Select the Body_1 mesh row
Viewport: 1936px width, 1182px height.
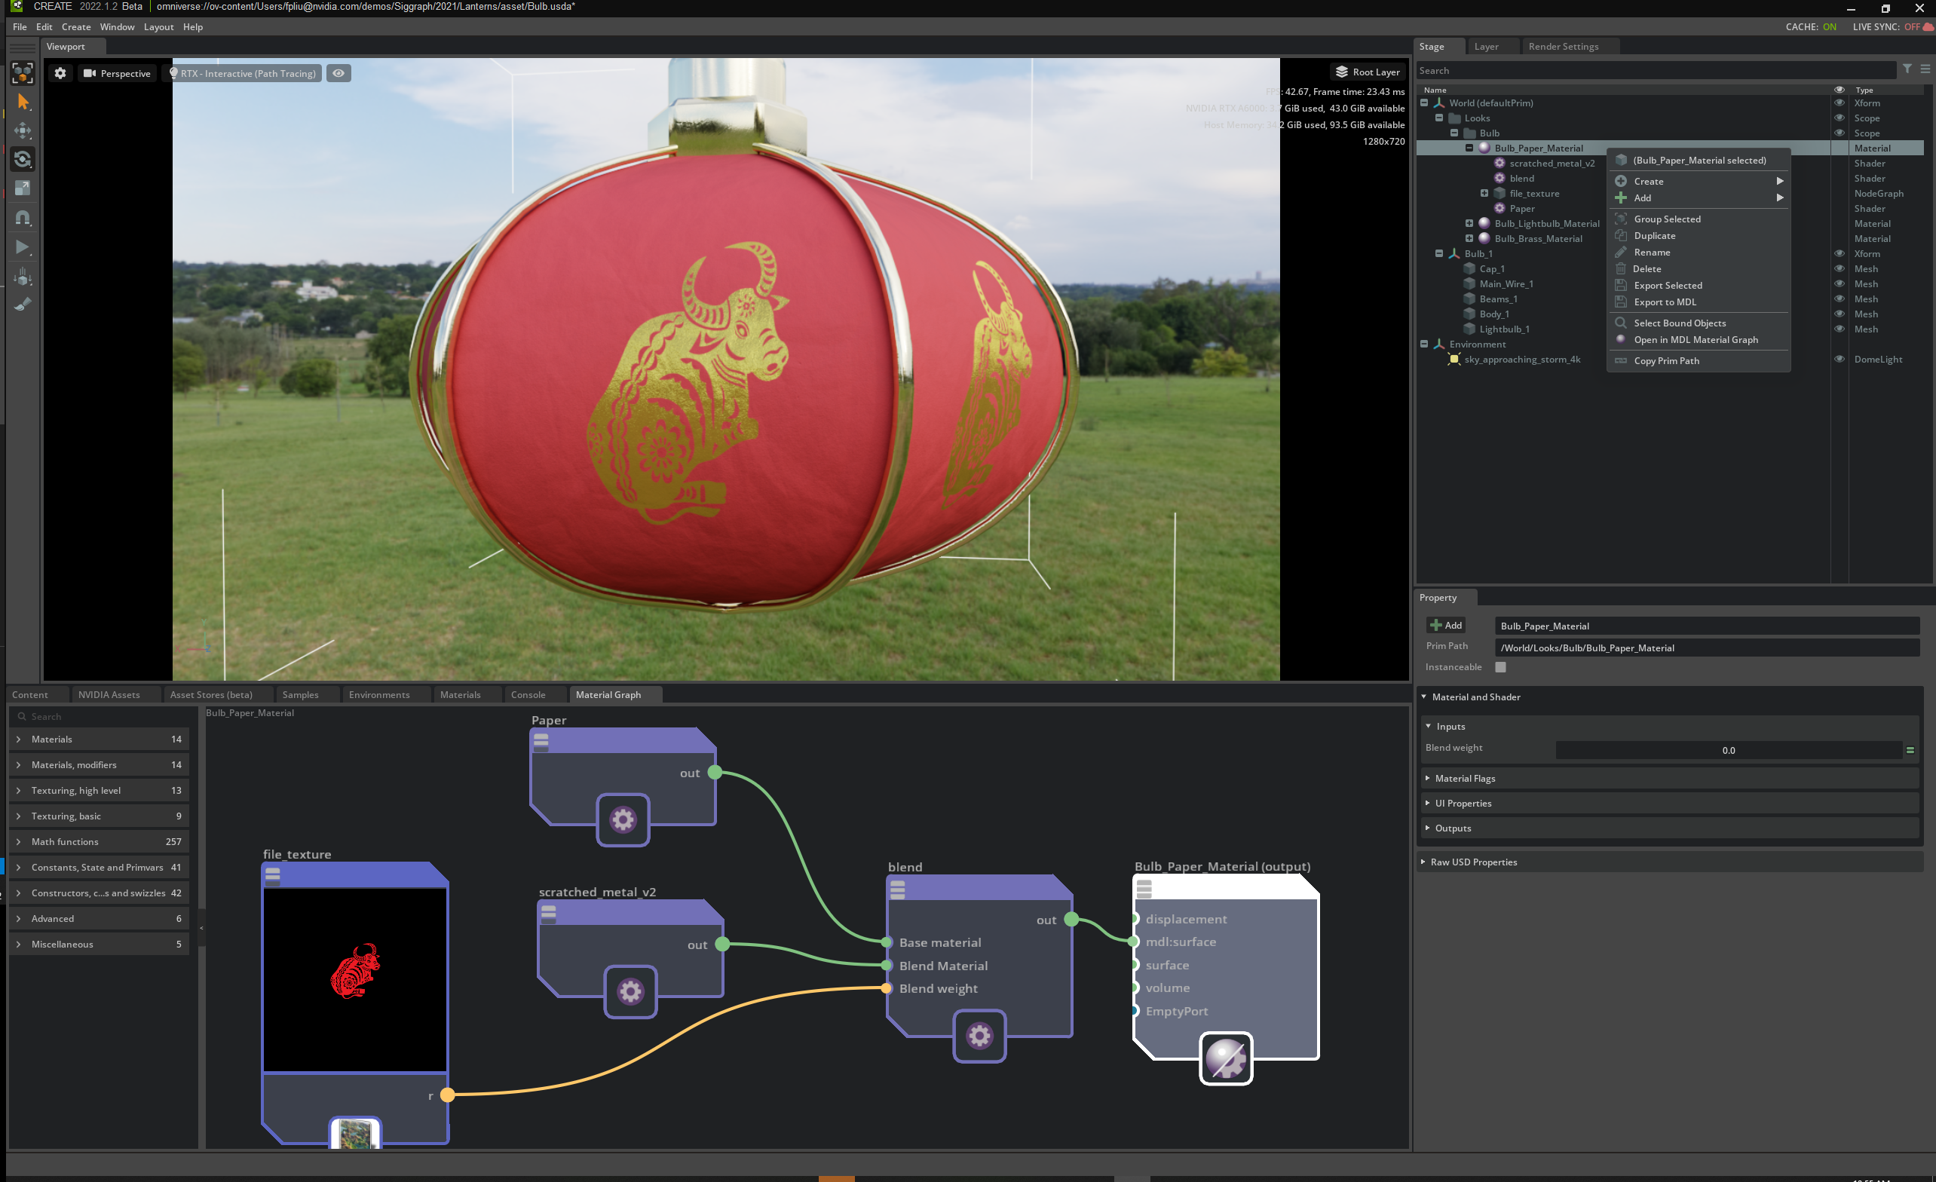(1670, 314)
